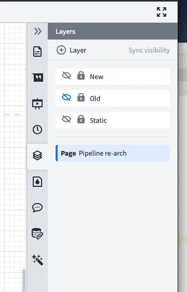
Task: Toggle visibility of the New layer
Action: (66, 75)
